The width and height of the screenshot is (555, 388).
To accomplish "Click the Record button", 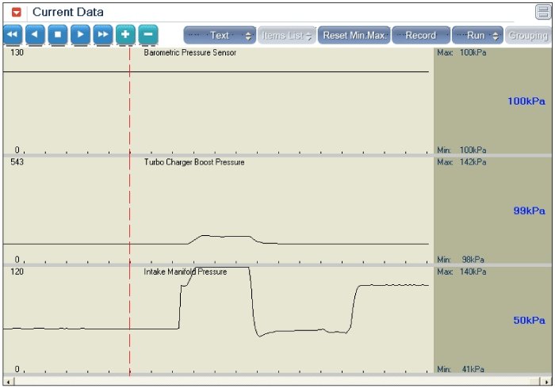I will (421, 36).
